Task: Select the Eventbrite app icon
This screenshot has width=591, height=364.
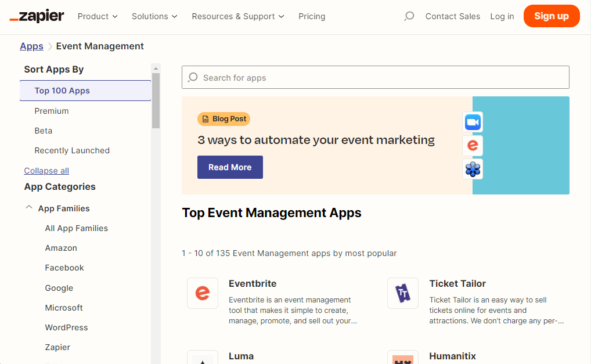Action: coord(202,293)
